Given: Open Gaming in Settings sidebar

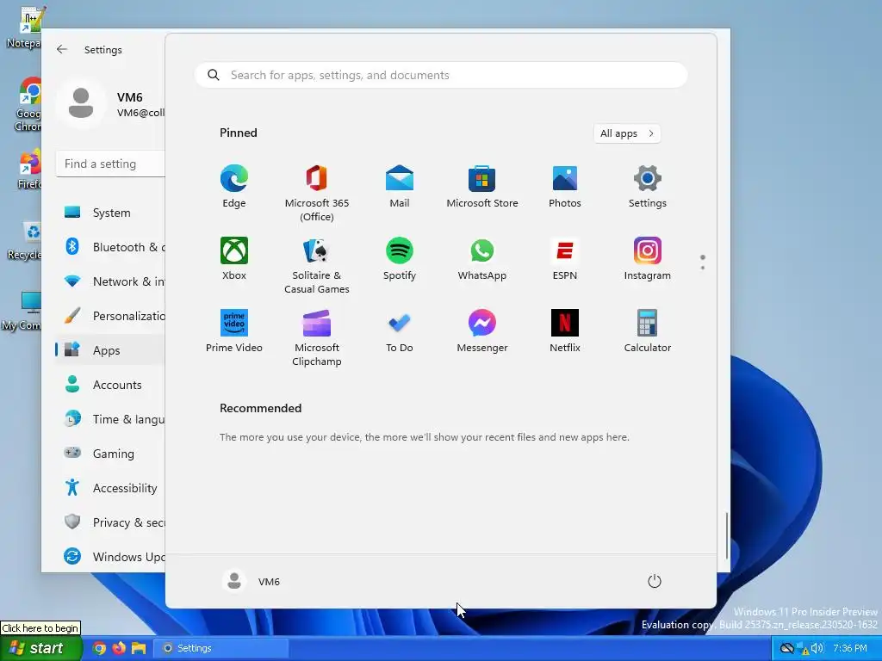Looking at the screenshot, I should pyautogui.click(x=110, y=453).
